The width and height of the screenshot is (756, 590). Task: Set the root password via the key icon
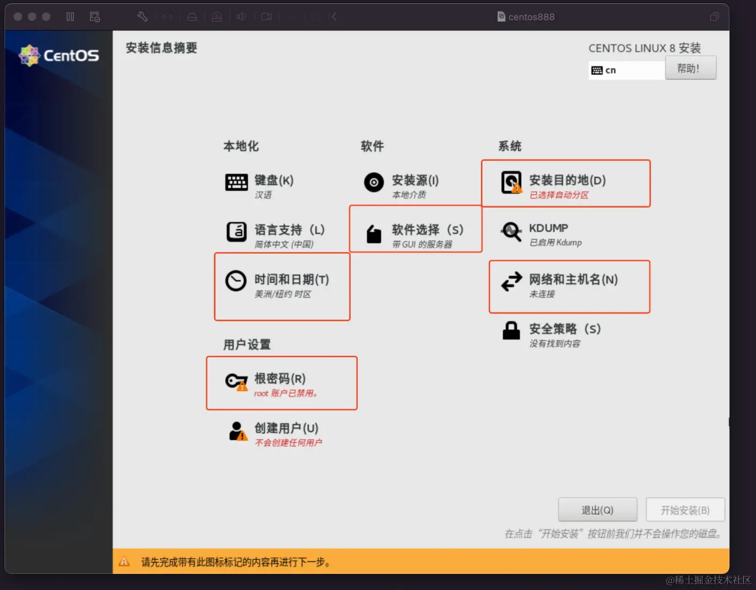coord(236,381)
